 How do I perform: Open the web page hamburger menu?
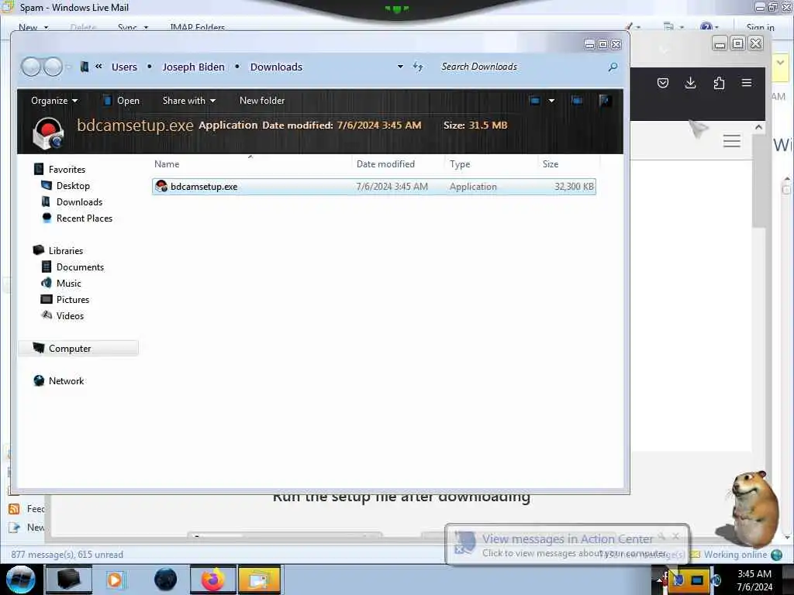732,141
